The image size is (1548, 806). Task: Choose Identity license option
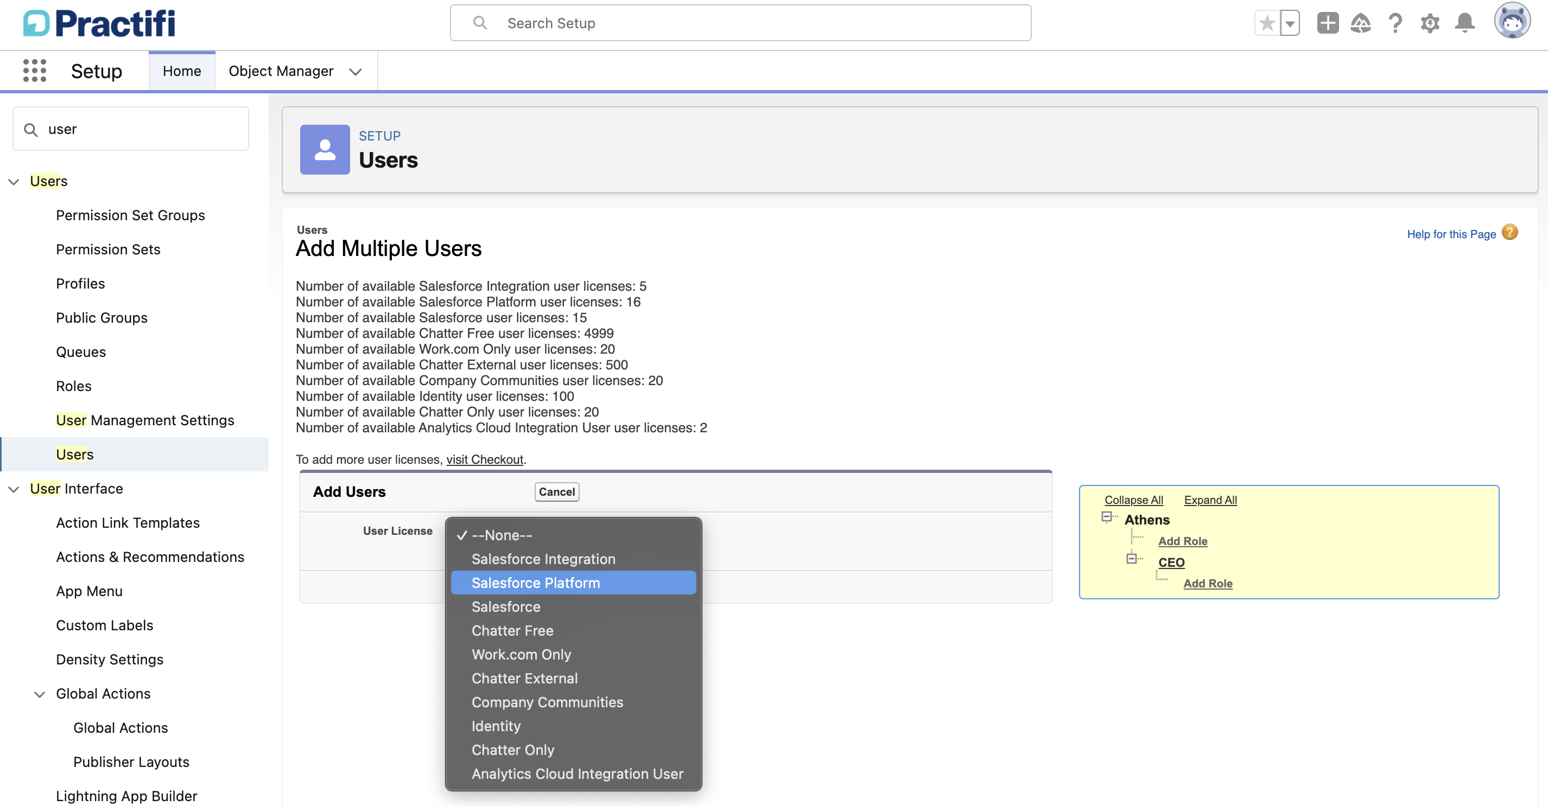click(573, 726)
